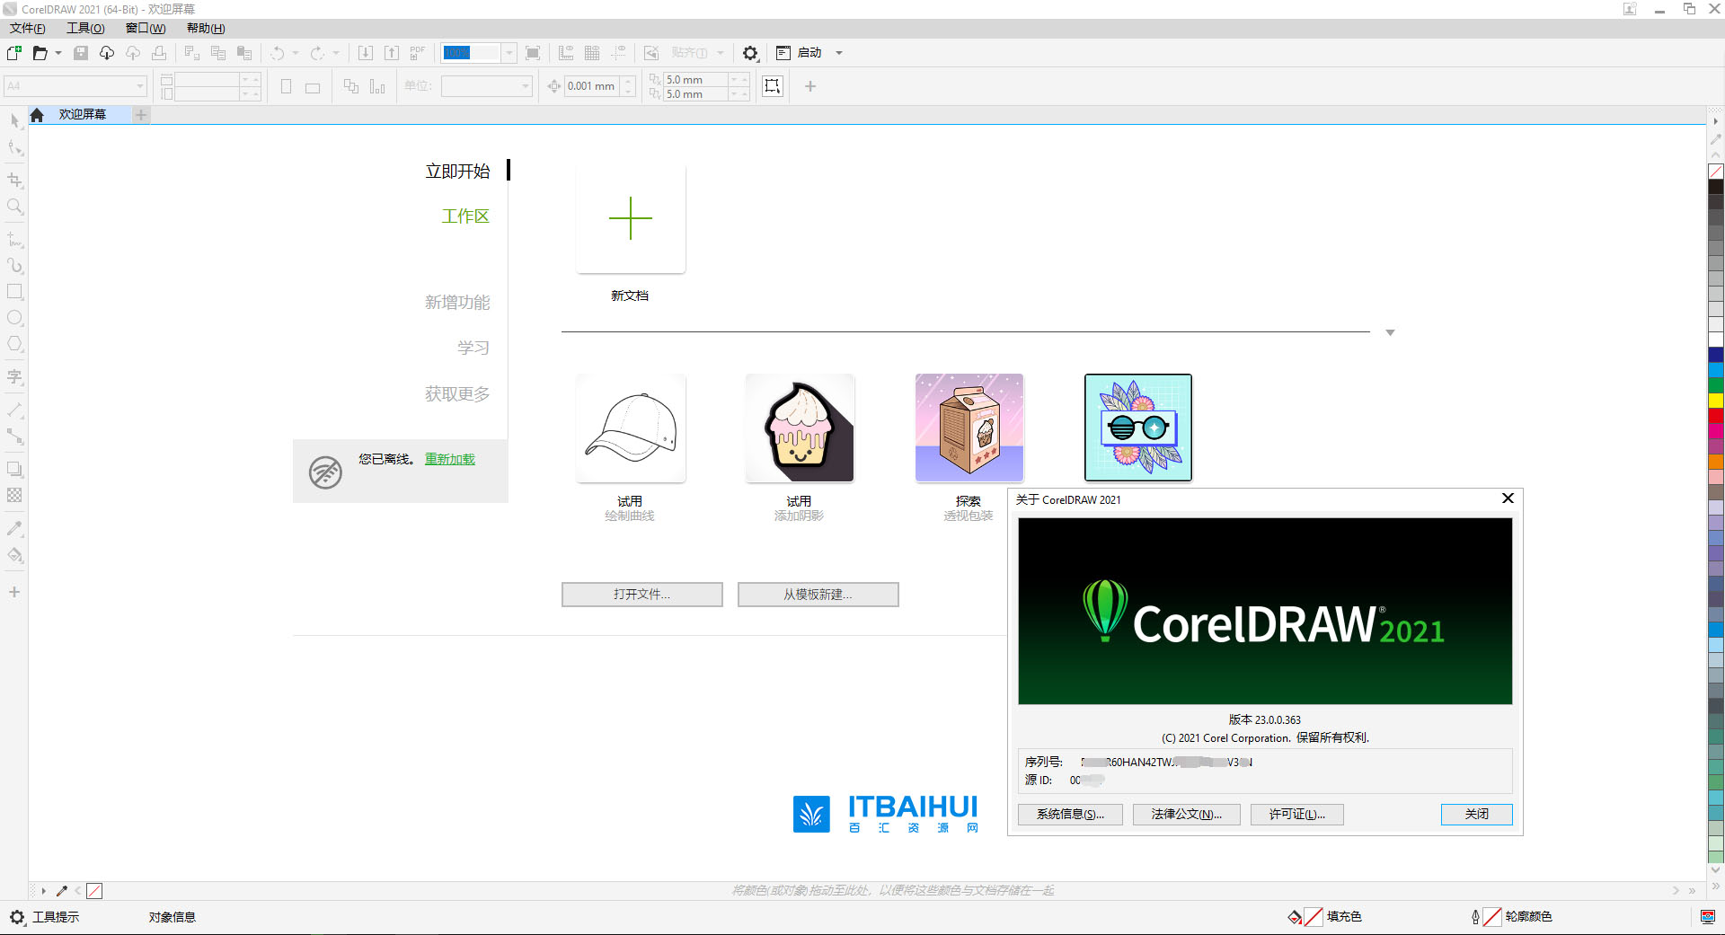The height and width of the screenshot is (935, 1725).
Task: Click the cloud upload icon
Action: pyautogui.click(x=133, y=53)
